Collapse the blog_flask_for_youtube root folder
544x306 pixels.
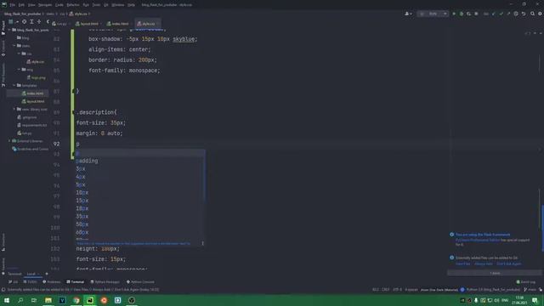pyautogui.click(x=9, y=30)
